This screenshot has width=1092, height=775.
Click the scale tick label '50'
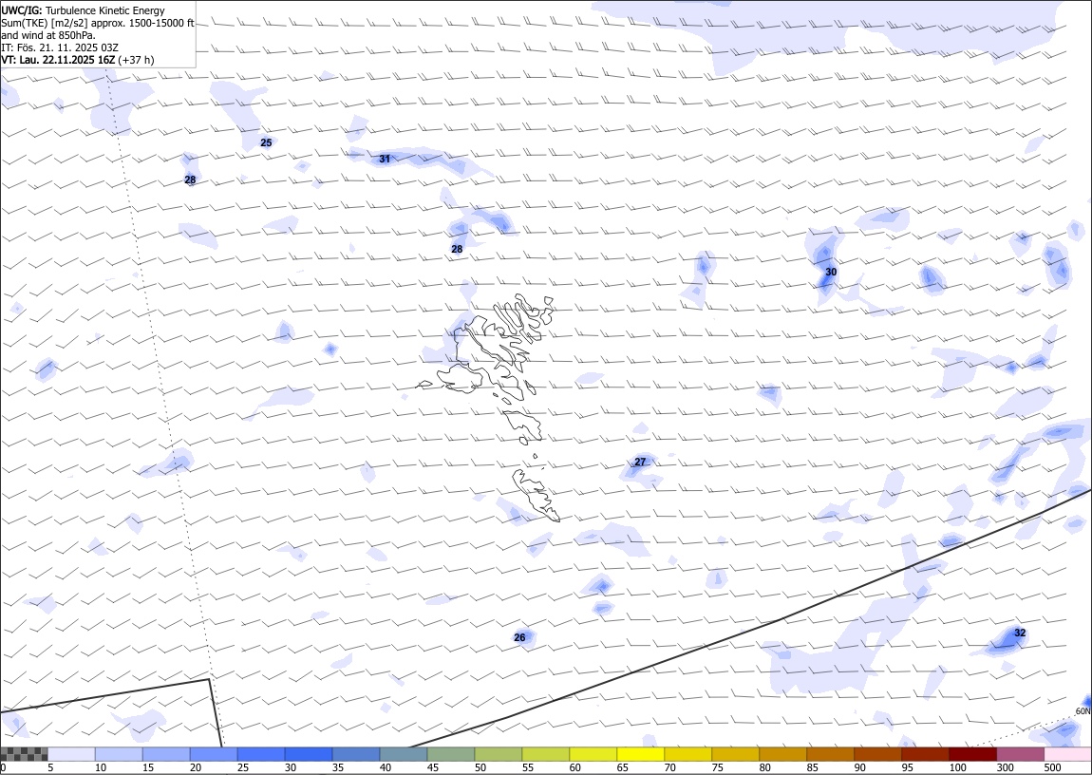pyautogui.click(x=480, y=767)
